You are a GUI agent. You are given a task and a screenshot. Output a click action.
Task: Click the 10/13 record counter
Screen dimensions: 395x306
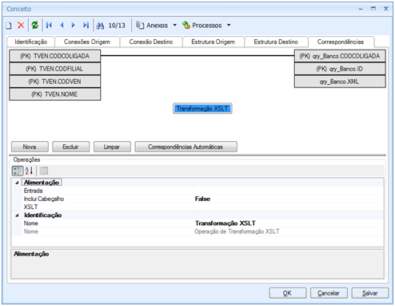(117, 26)
